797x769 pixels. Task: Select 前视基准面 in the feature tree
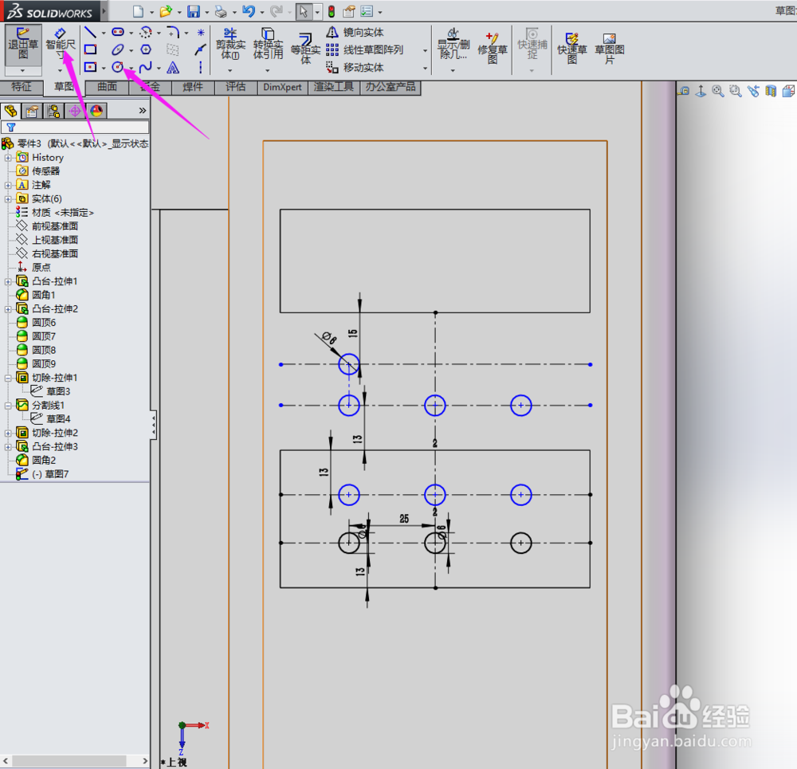tap(47, 226)
